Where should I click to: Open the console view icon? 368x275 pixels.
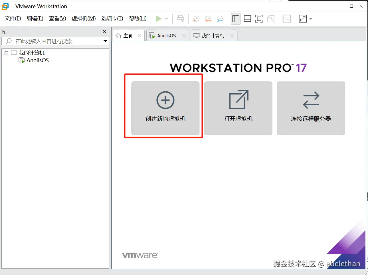286,19
